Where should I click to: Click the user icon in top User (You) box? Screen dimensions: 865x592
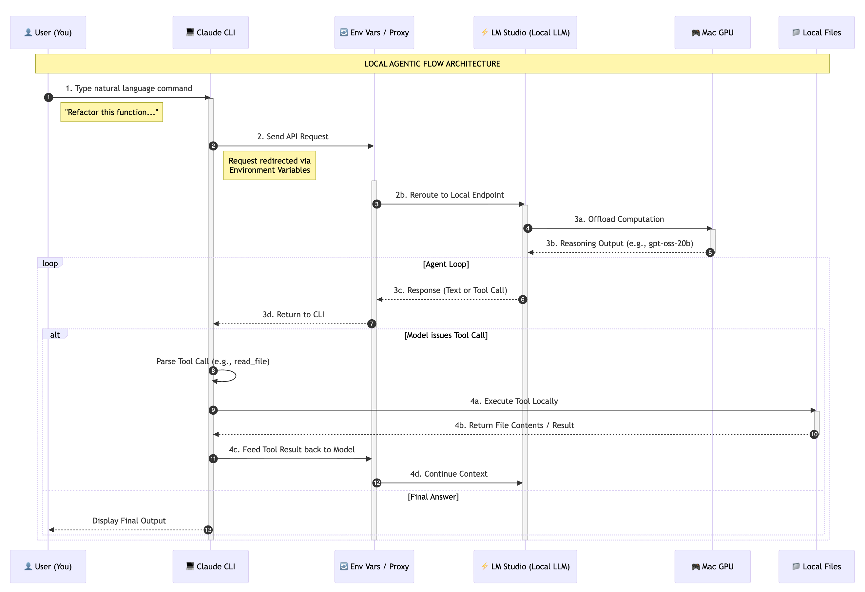tap(28, 32)
